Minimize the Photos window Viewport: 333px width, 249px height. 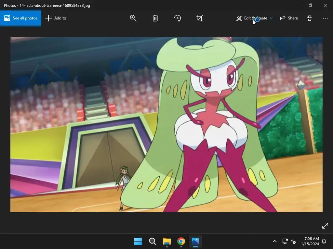pyautogui.click(x=296, y=5)
